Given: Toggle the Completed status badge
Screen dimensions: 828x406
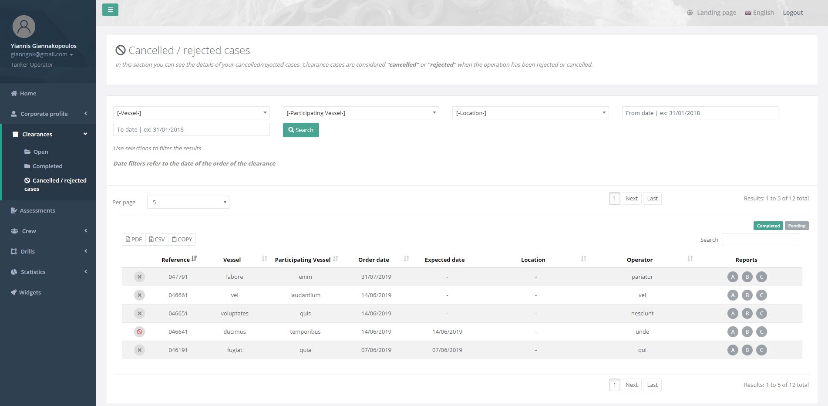Looking at the screenshot, I should click(768, 226).
